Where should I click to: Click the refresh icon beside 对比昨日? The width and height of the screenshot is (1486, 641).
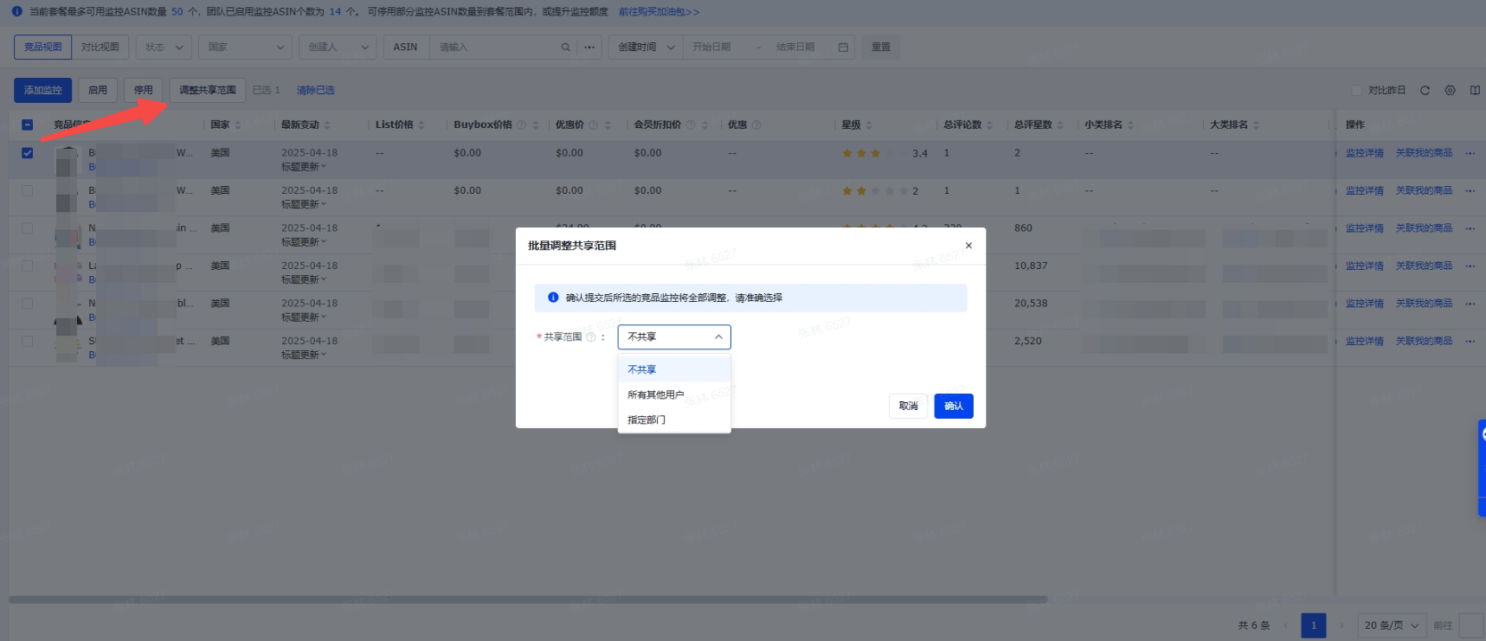click(x=1425, y=90)
